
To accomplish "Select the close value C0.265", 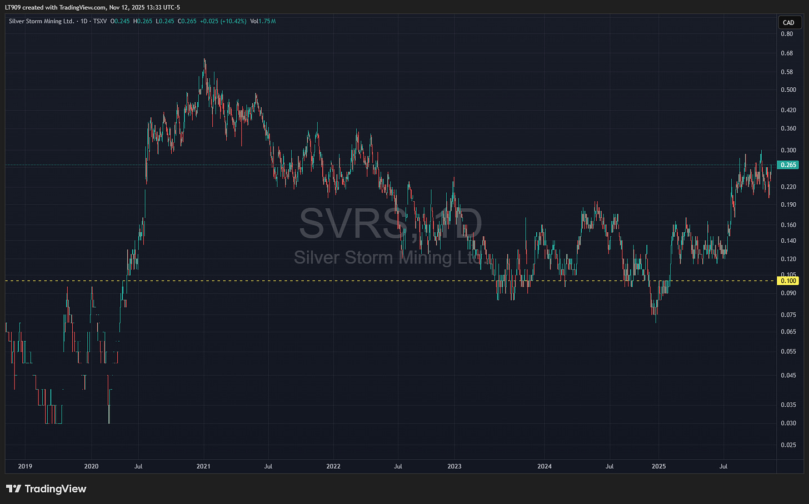I will pos(187,21).
